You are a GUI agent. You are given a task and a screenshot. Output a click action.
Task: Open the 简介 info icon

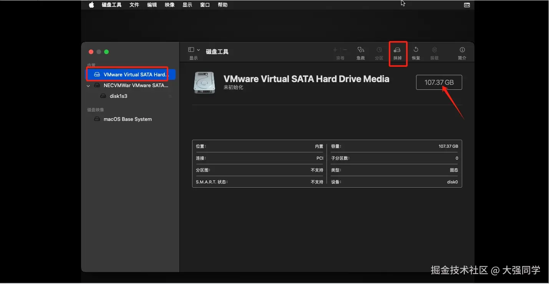462,50
